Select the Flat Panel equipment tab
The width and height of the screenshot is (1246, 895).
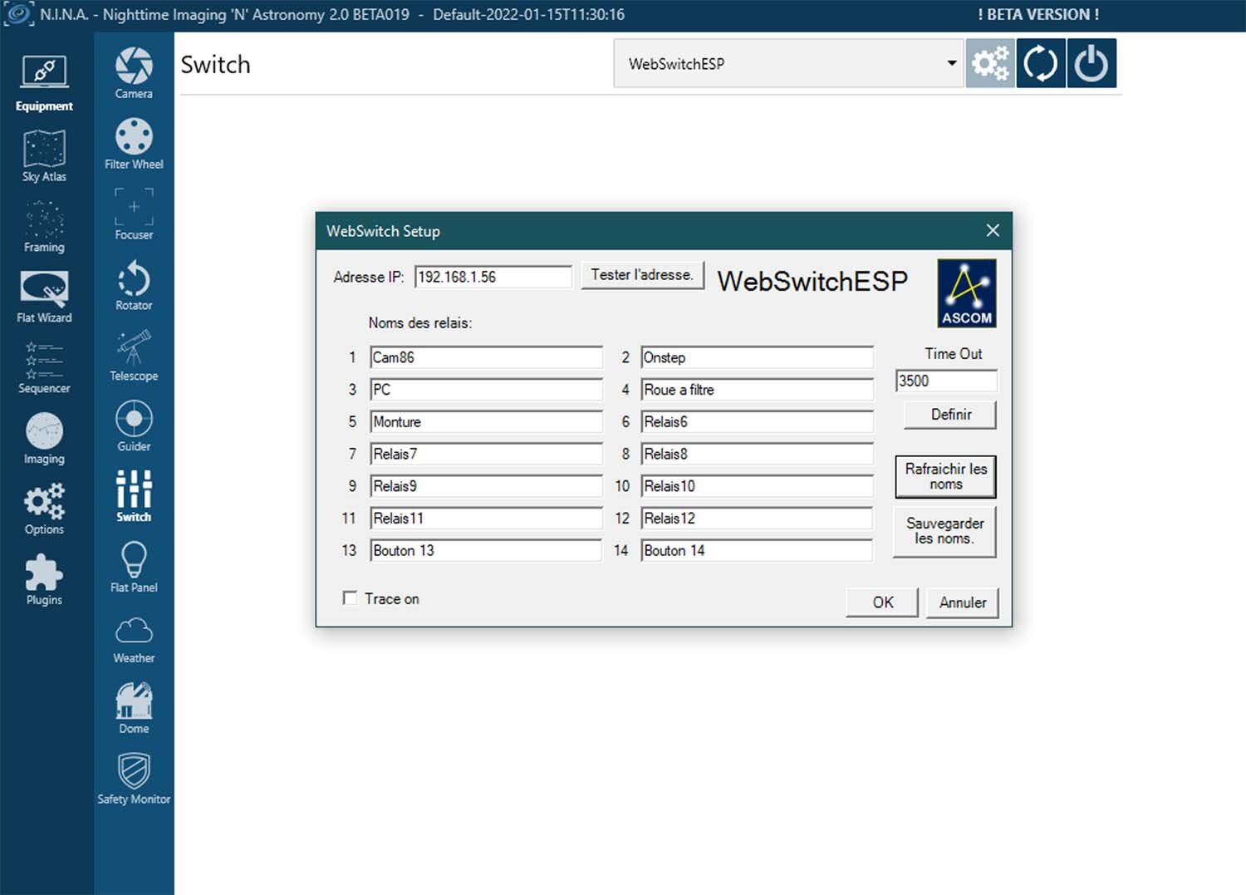click(134, 568)
